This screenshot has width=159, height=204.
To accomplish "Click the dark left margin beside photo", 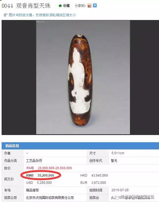I will click(19, 77).
